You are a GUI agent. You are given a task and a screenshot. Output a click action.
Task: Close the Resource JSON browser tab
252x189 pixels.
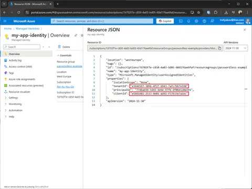coord(50,4)
